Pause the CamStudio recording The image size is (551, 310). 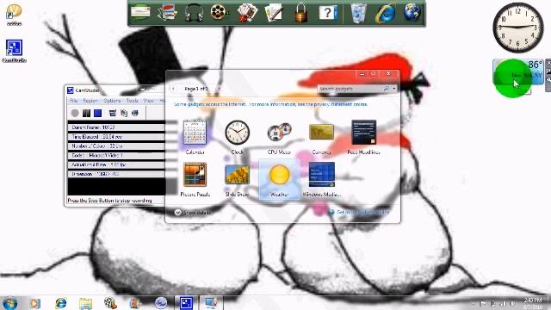point(86,113)
